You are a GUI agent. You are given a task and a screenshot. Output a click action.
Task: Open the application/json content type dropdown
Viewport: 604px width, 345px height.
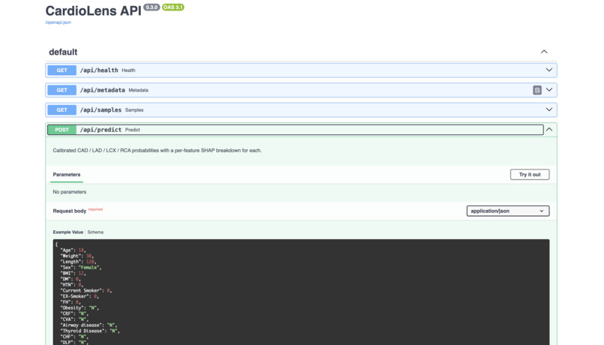(507, 211)
